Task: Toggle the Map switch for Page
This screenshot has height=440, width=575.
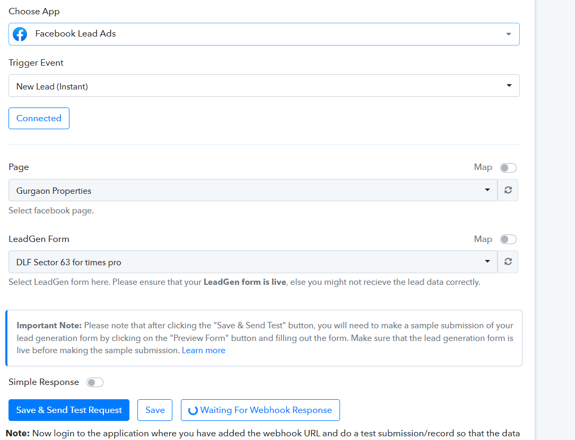Action: [x=508, y=168]
